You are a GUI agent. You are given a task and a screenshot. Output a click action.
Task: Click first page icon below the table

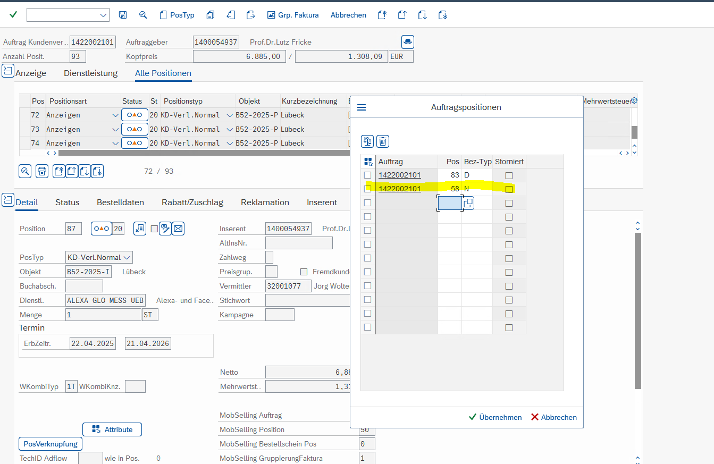(59, 171)
